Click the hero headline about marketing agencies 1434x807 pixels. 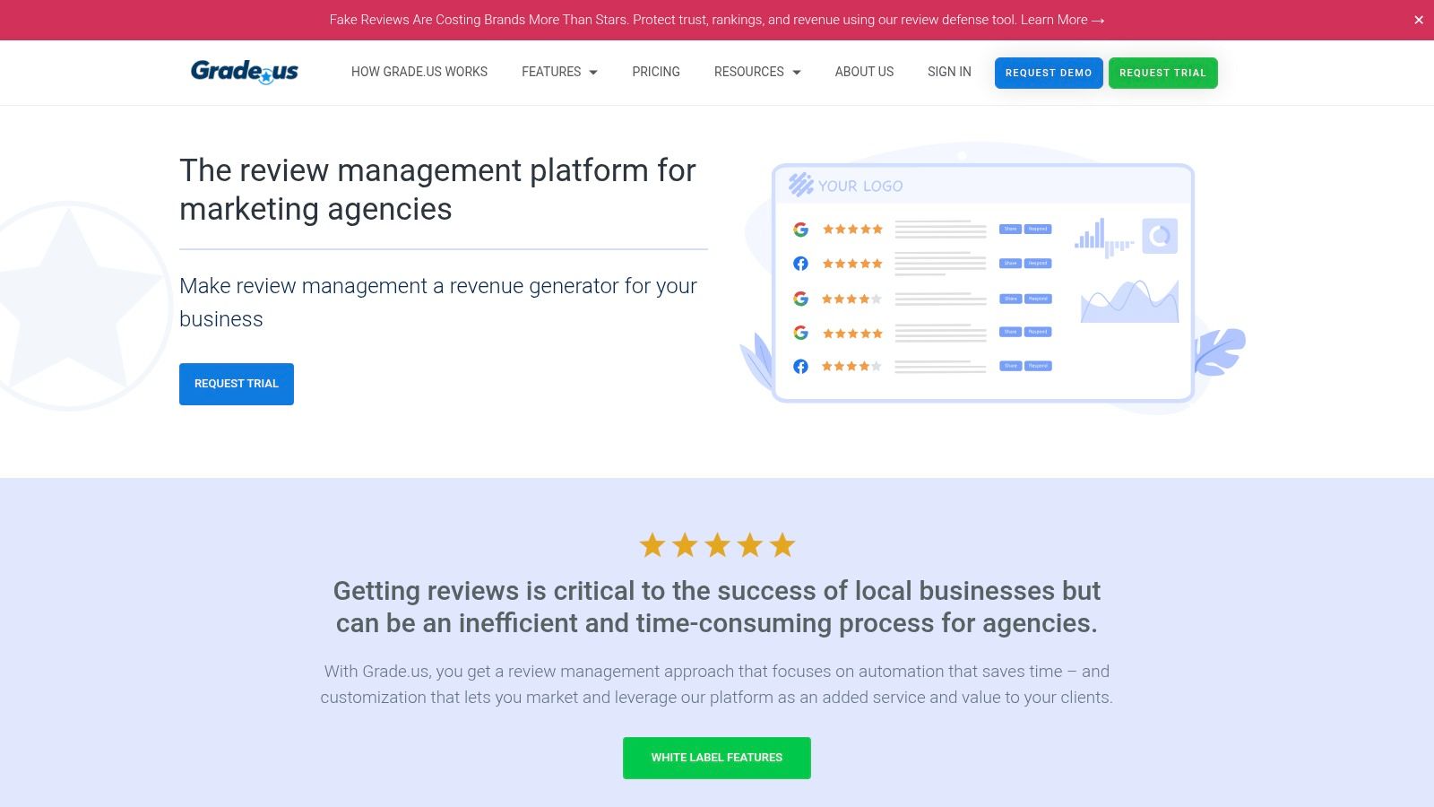[437, 189]
